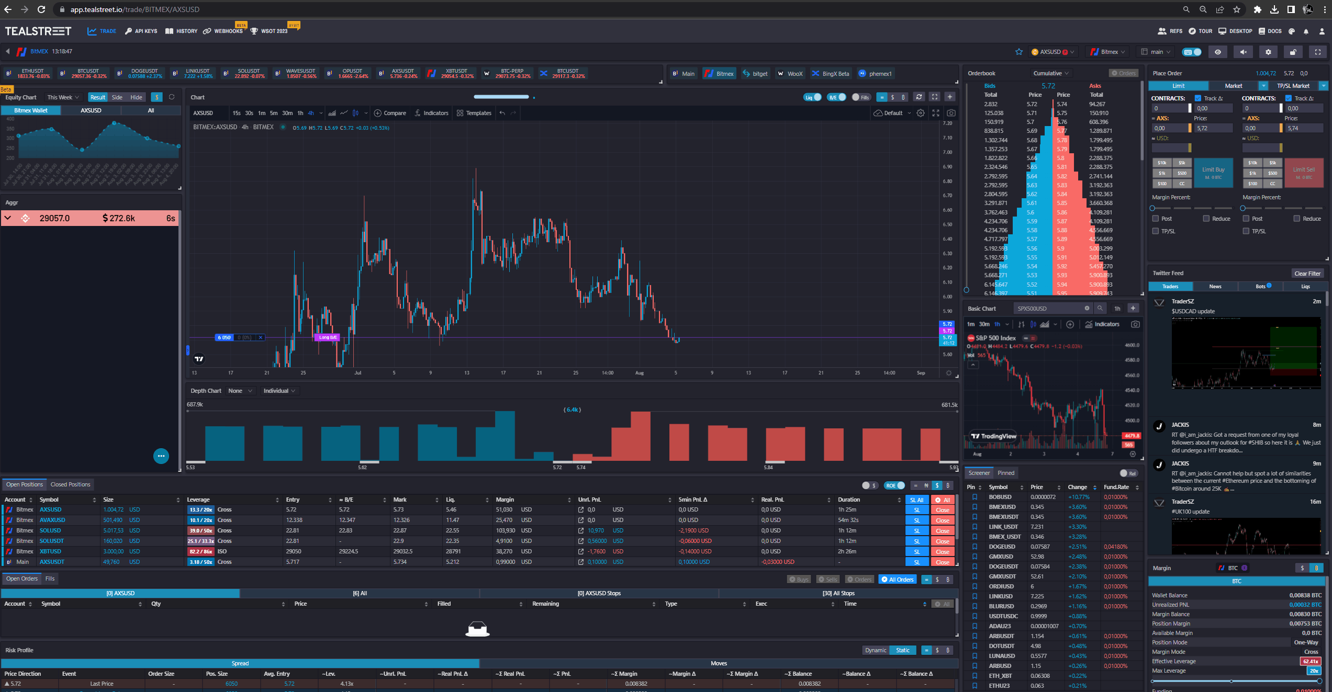Toggle ROE switch in positions panel

895,485
